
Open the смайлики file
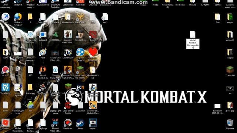[x=80, y=105]
